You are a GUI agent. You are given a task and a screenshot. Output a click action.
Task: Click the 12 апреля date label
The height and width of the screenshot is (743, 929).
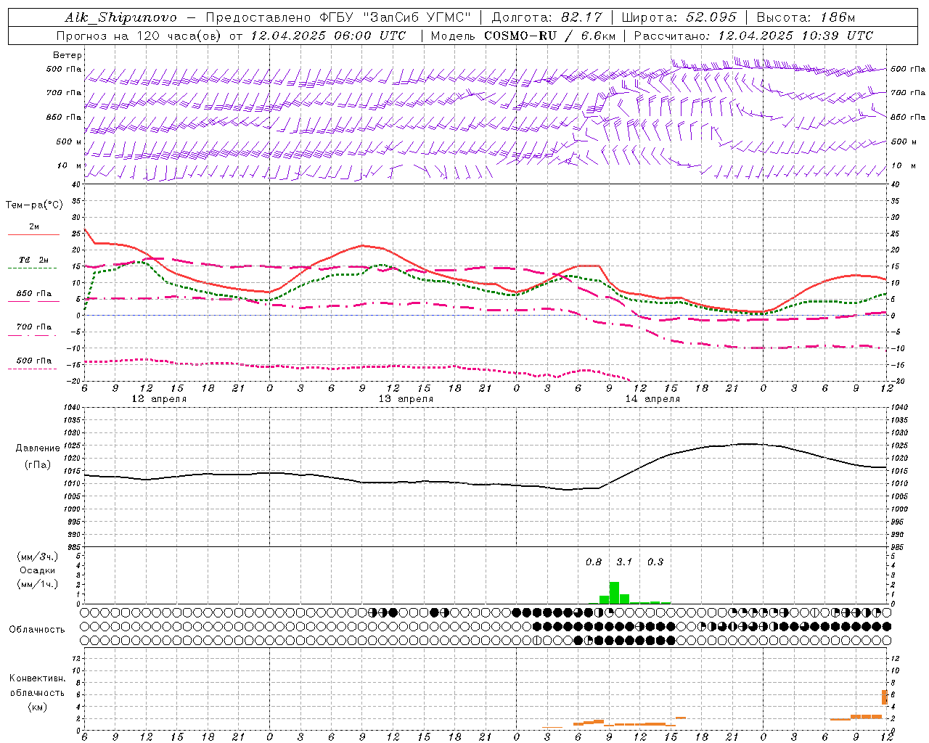click(158, 399)
